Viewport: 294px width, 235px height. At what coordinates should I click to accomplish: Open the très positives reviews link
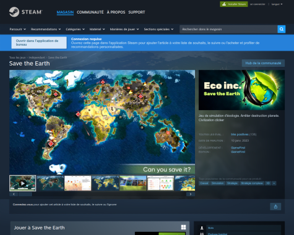[x=240, y=134]
